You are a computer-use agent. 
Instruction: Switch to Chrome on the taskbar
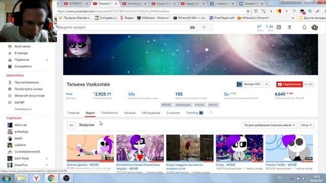pos(51,178)
